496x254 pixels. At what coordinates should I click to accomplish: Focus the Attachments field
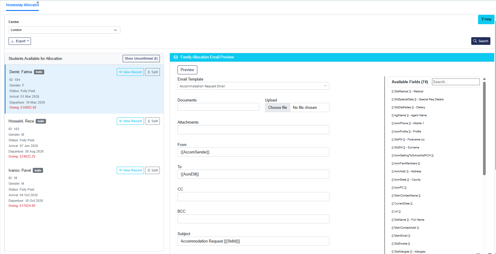(x=253, y=130)
